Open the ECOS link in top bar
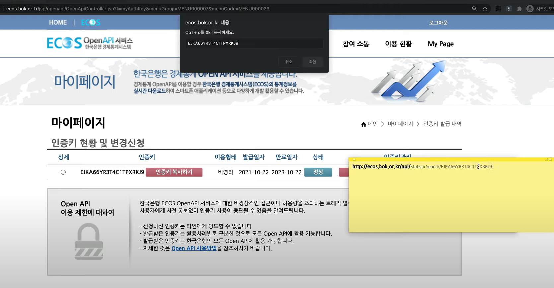This screenshot has width=554, height=288. [x=91, y=22]
